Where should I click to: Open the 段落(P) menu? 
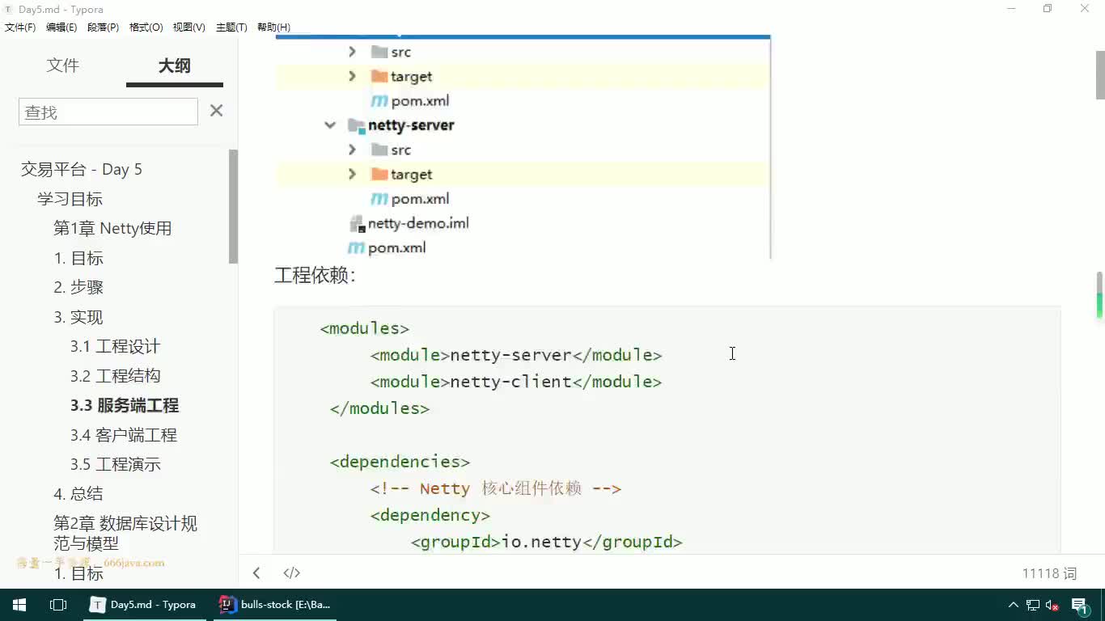click(103, 27)
